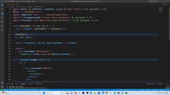
Task: Select the Terminal panel tab
Action: coord(23,84)
